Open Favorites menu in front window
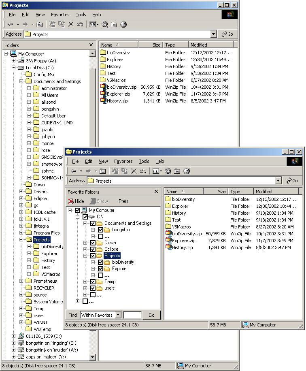 point(123,161)
